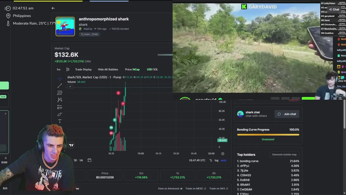346x195 pixels.
Task: Select the 1M date range
Action: [81, 160]
